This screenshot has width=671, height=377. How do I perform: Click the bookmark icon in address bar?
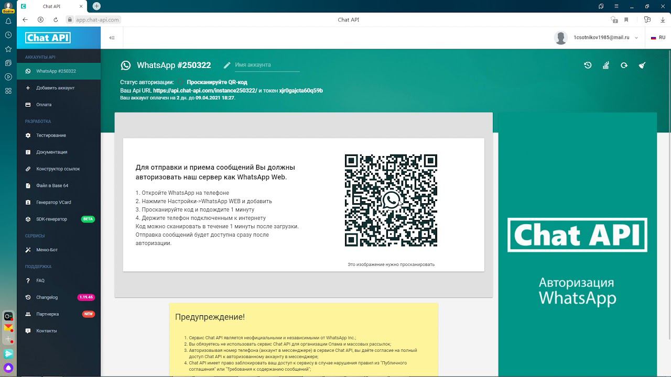[626, 20]
